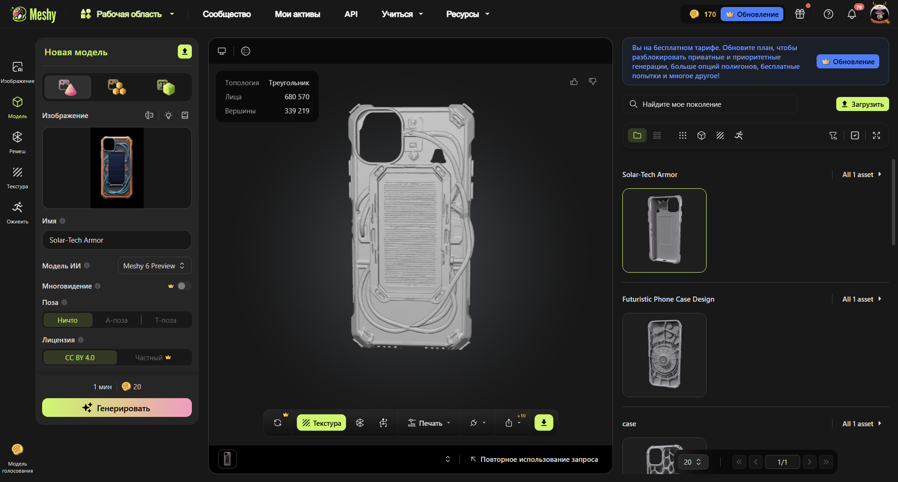Screen dimensions: 898x482
Task: Click Обновление button in free plan banner
Action: [848, 61]
